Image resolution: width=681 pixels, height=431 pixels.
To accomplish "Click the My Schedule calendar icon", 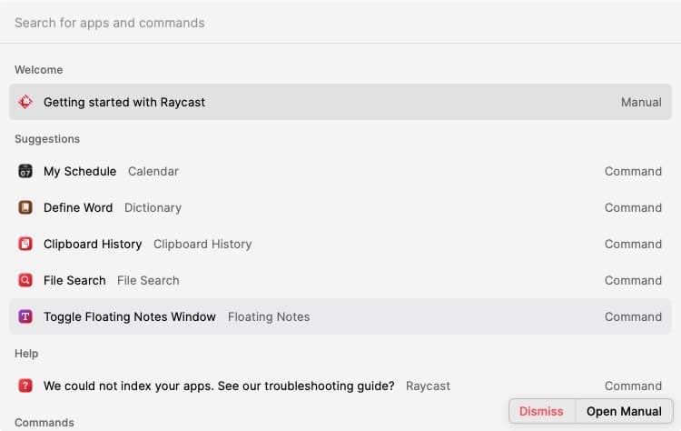I will pyautogui.click(x=25, y=171).
